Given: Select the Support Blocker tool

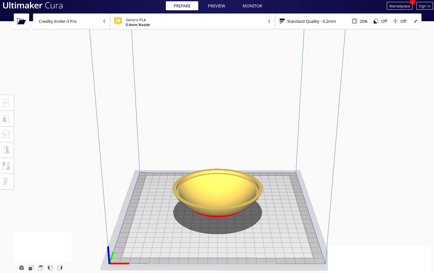Looking at the screenshot, I should (6, 181).
